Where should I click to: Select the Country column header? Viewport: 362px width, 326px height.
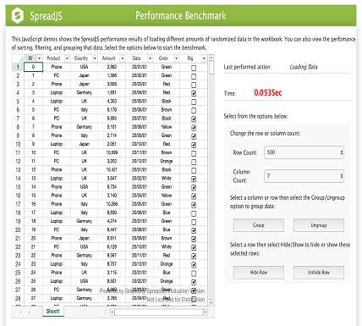click(x=81, y=58)
